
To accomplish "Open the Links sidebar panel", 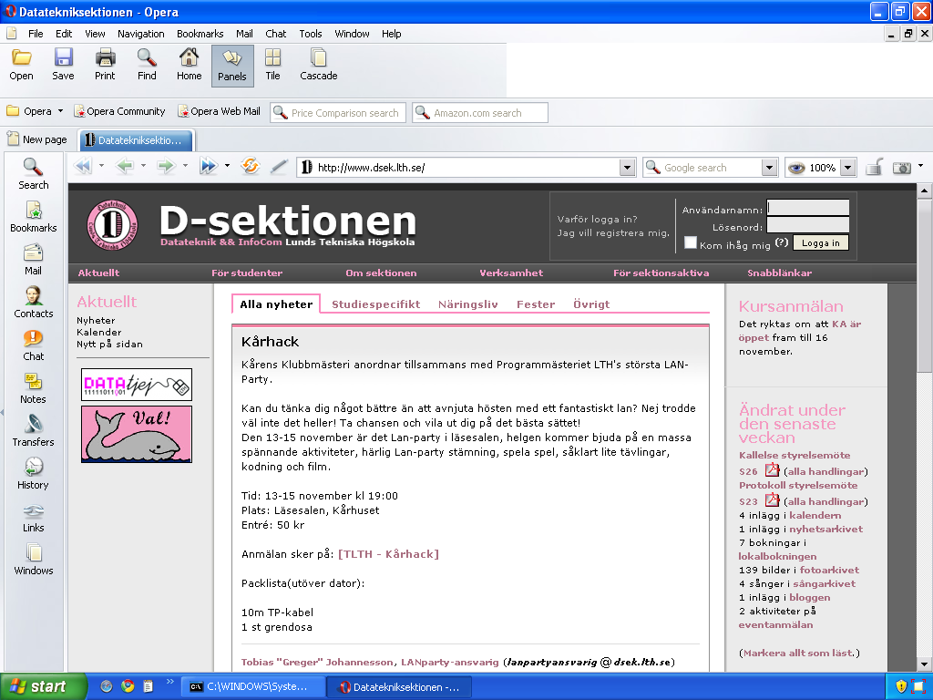I will (x=34, y=517).
